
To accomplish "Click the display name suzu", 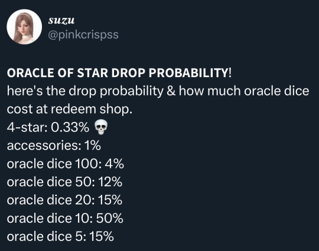I will (61, 20).
